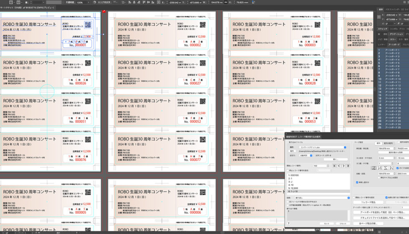Click the 開く... open file button
This screenshot has height=234, width=409.
tap(336, 159)
